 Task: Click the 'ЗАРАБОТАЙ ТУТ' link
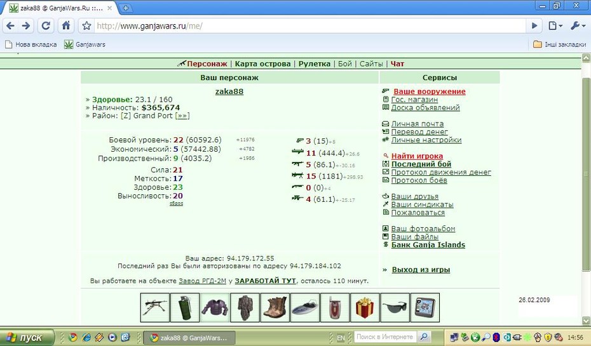(x=266, y=281)
